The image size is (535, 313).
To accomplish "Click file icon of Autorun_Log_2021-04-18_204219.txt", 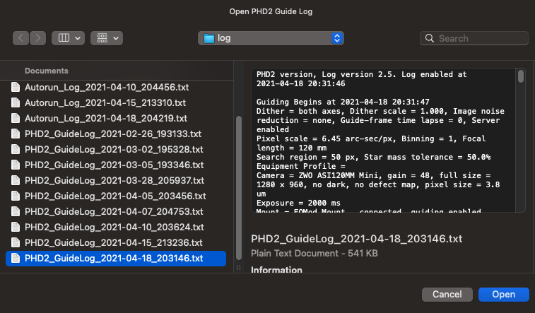I will coord(16,118).
